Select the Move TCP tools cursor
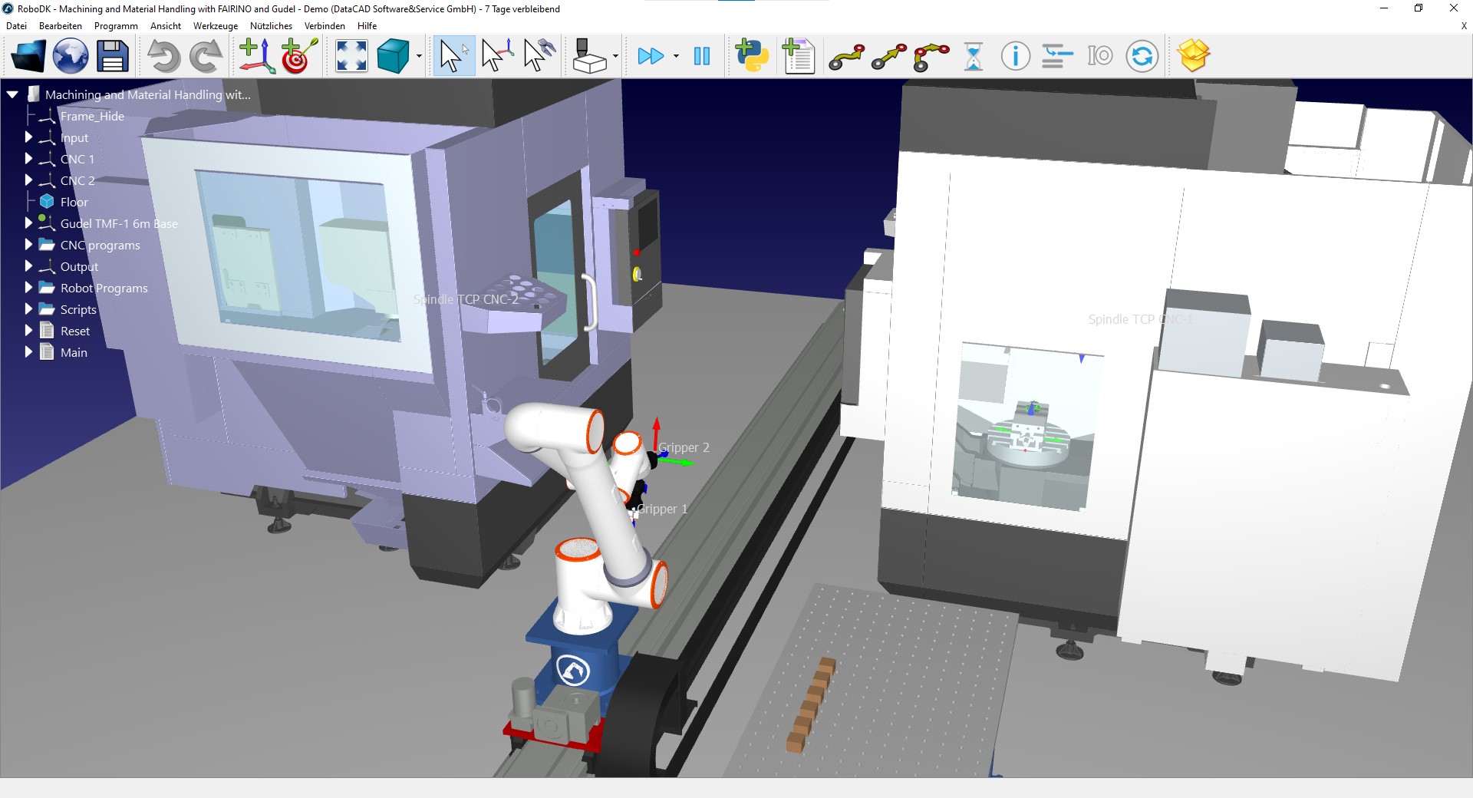1473x798 pixels. click(x=539, y=56)
